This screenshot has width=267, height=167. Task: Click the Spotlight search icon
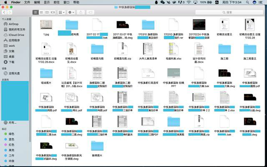(x=247, y=2)
